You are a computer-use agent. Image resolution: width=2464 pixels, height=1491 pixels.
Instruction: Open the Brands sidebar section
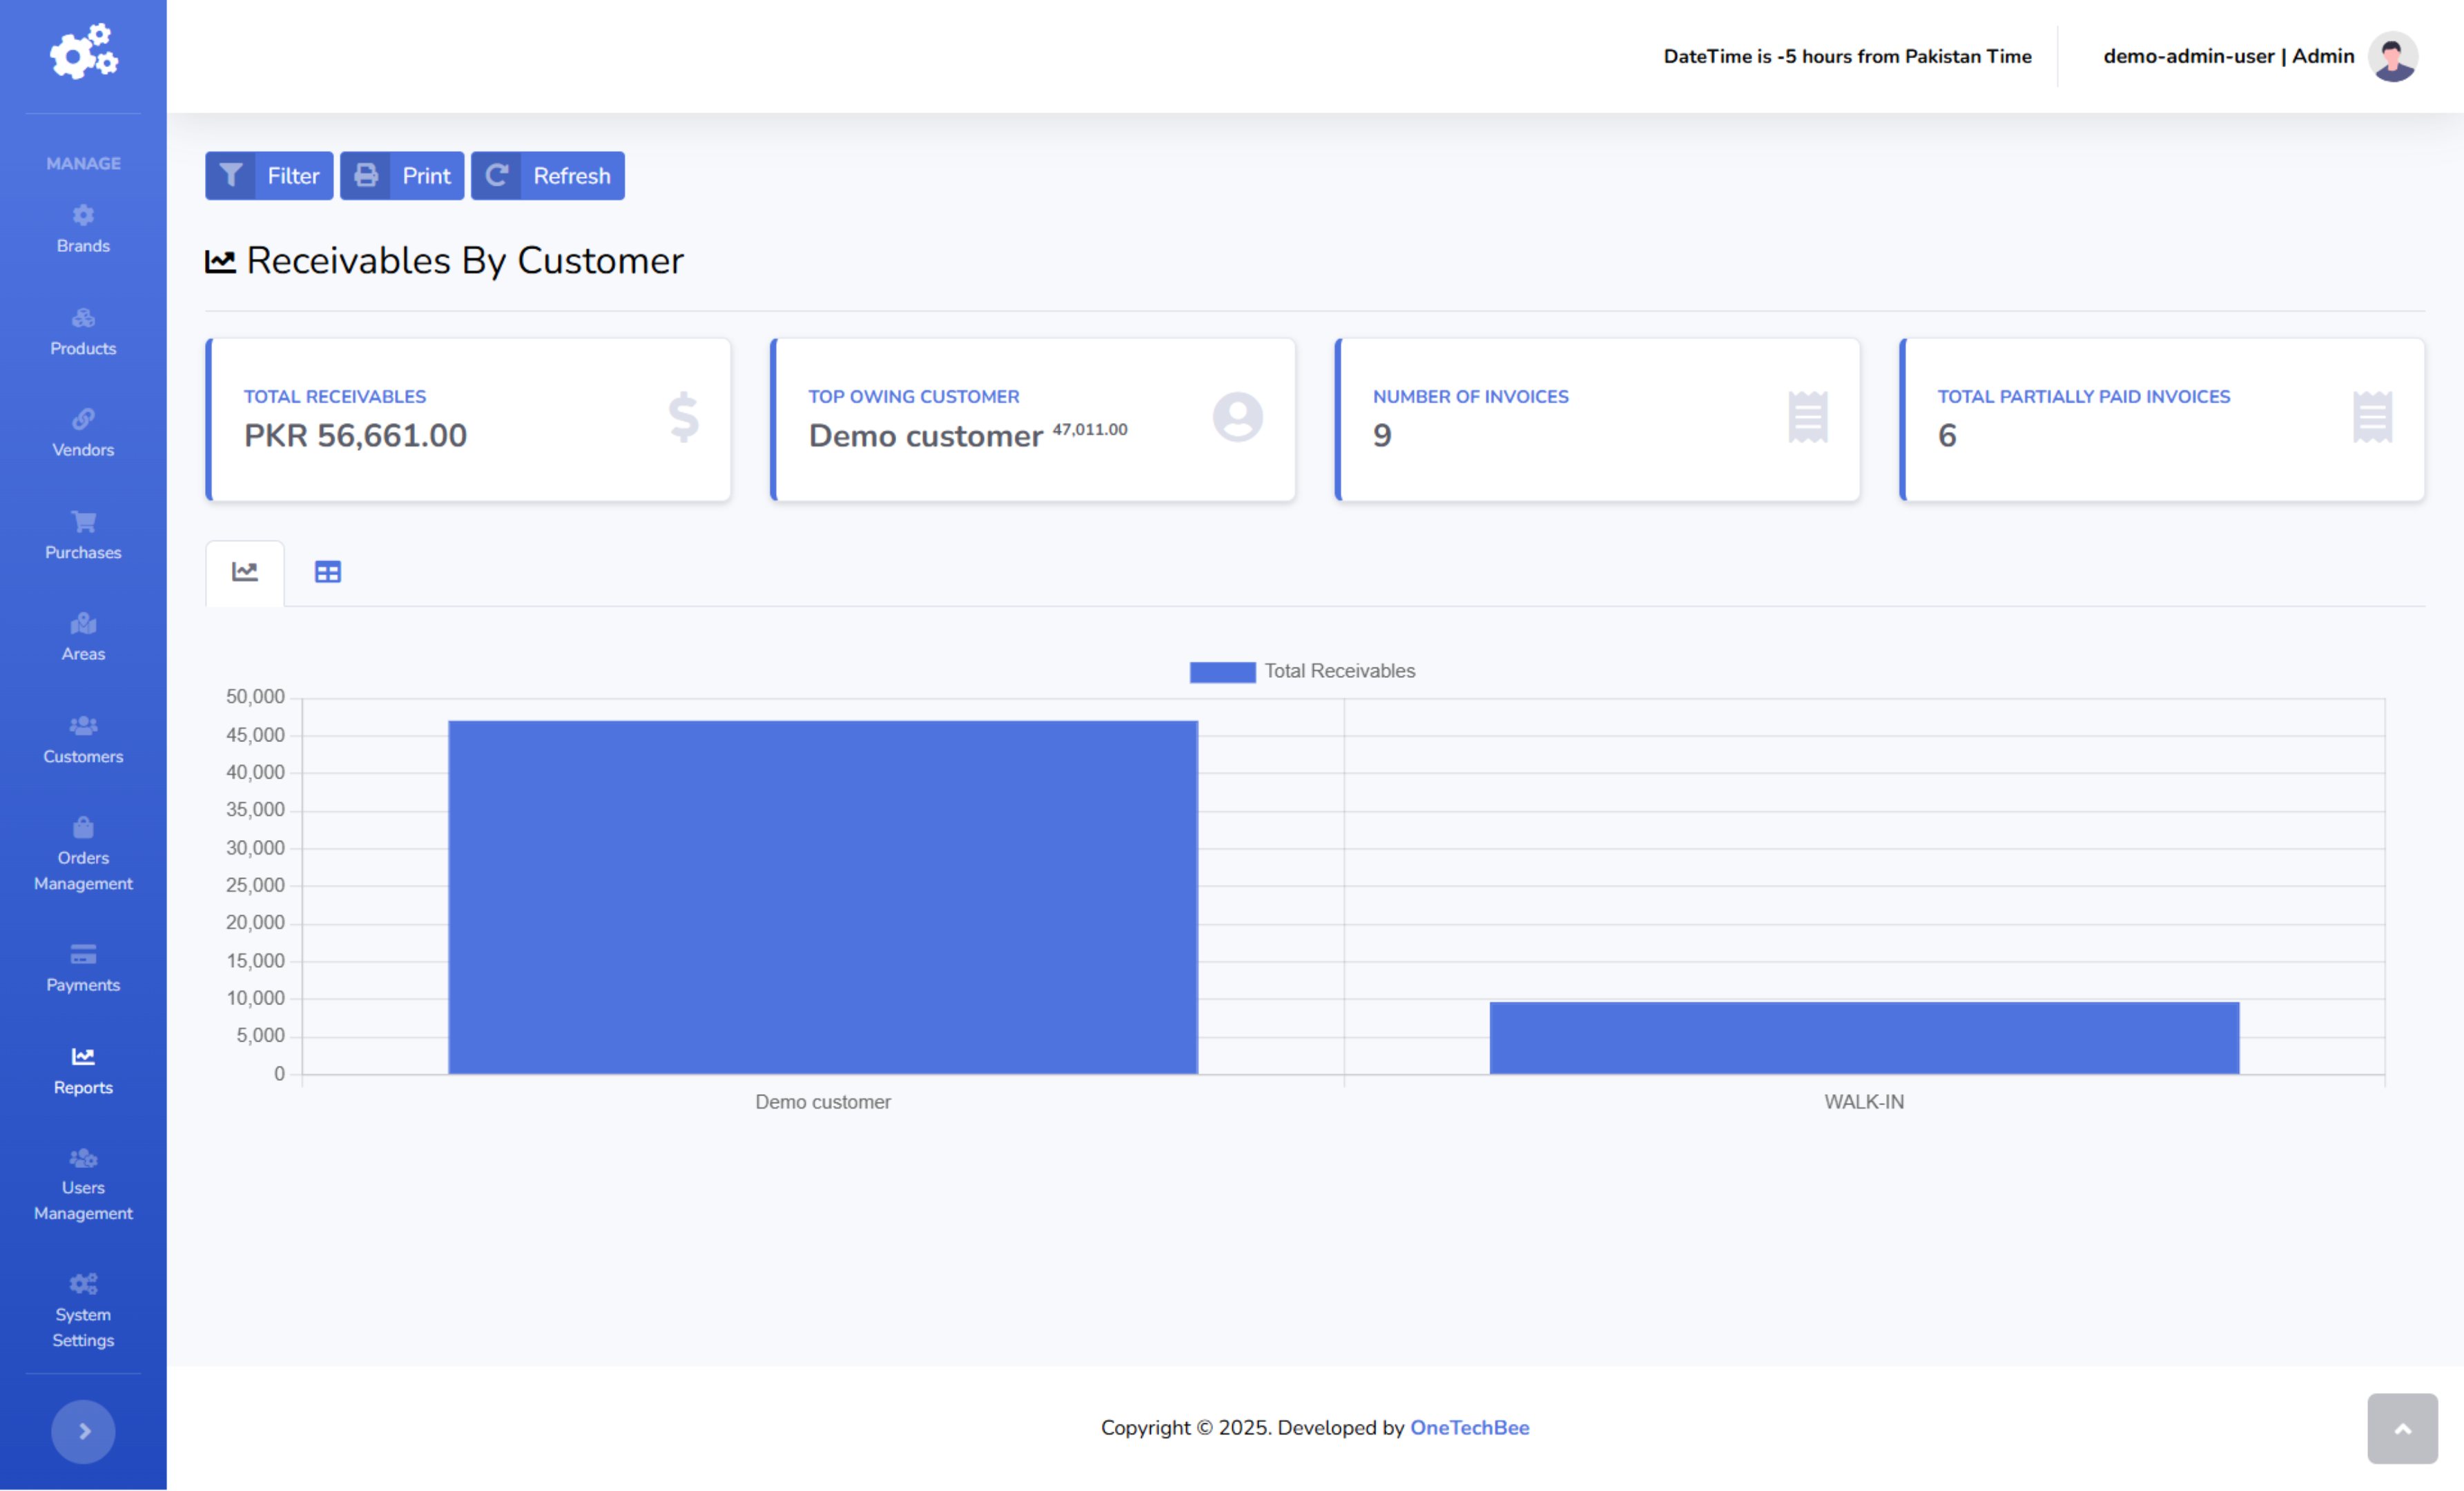pos(83,230)
